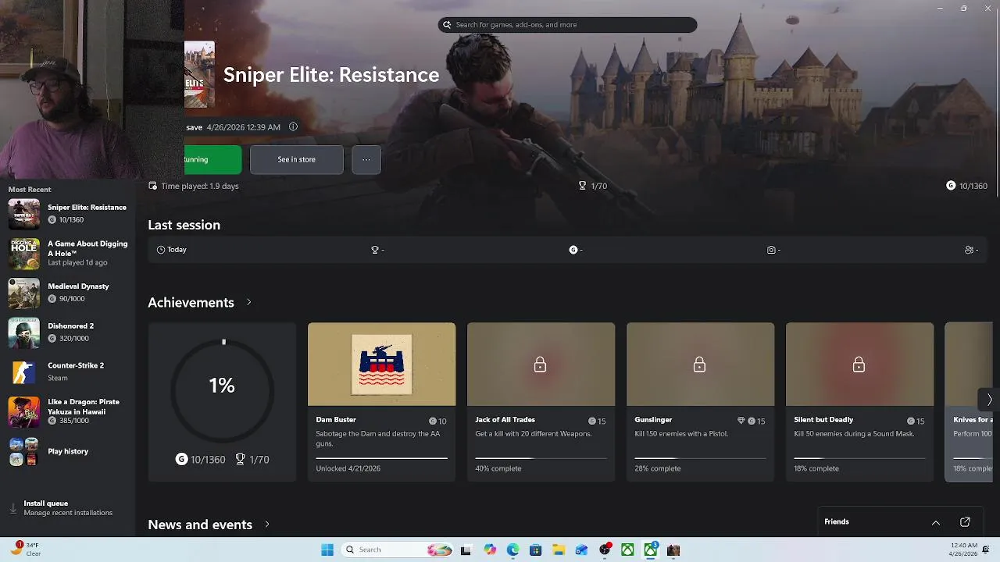Click the Gamerscore icon beside 10 on Dam Buster
This screenshot has height=562, width=1000.
click(433, 421)
